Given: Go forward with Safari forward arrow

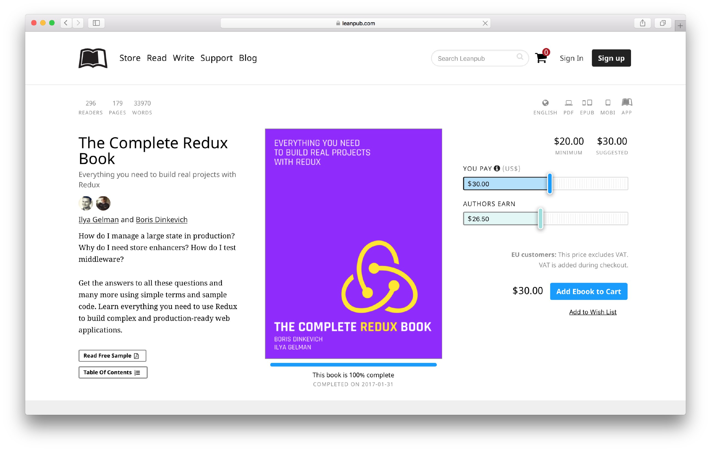Looking at the screenshot, I should point(78,23).
